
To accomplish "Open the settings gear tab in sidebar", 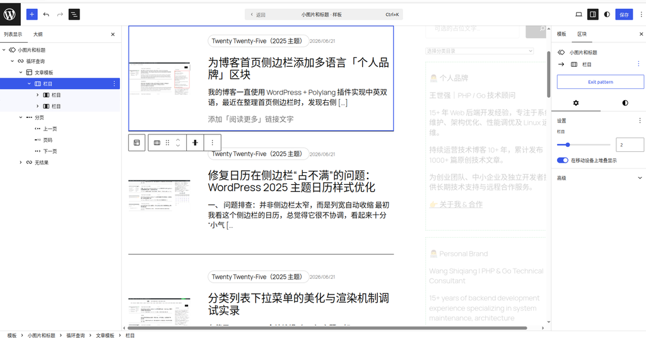I will click(576, 103).
